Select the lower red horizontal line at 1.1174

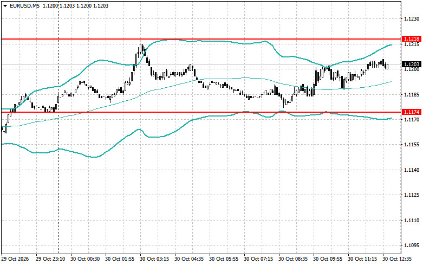pos(201,112)
